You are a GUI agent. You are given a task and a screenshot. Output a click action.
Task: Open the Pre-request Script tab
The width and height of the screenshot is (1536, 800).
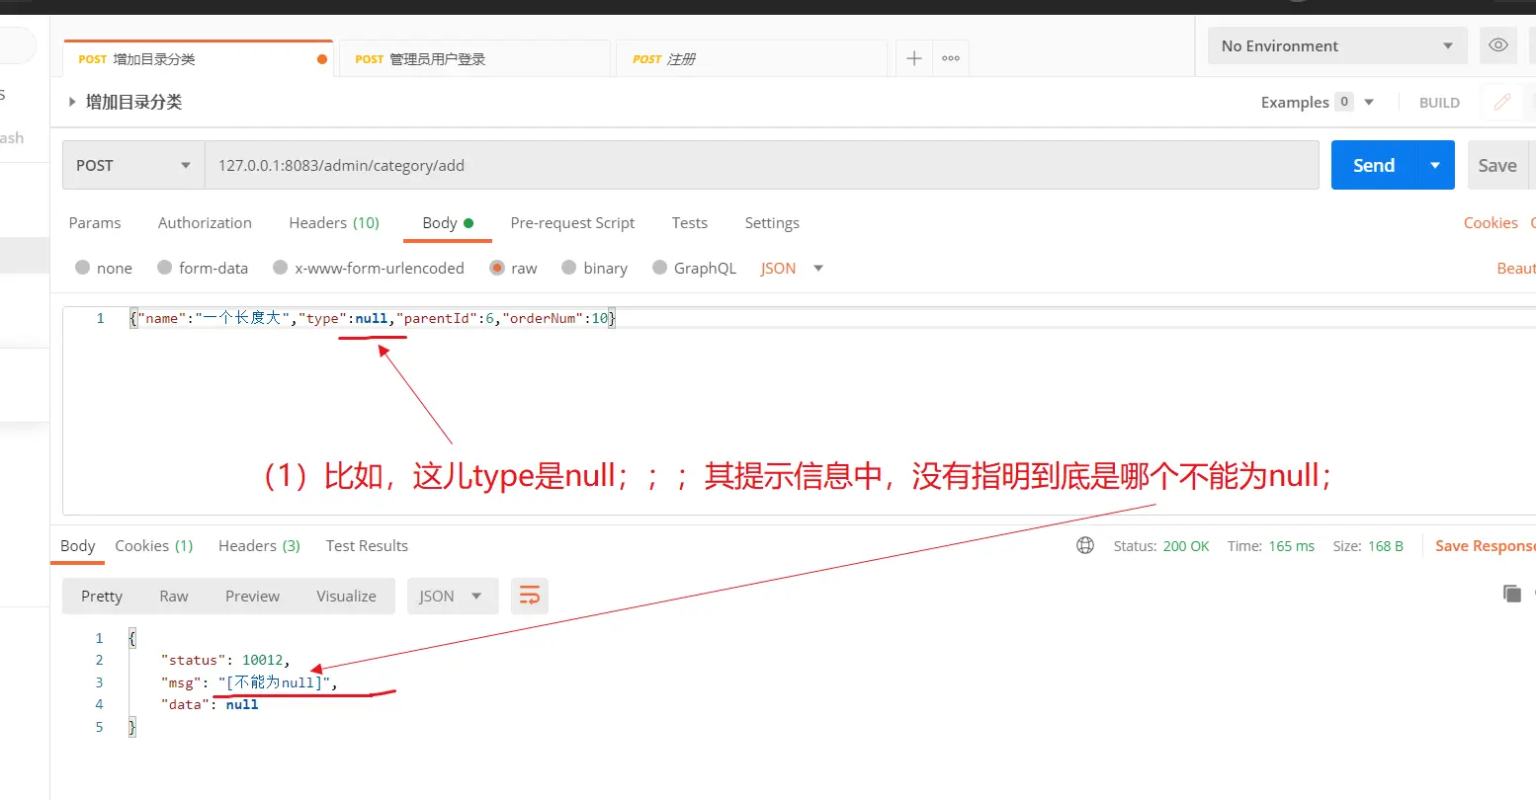coord(572,222)
